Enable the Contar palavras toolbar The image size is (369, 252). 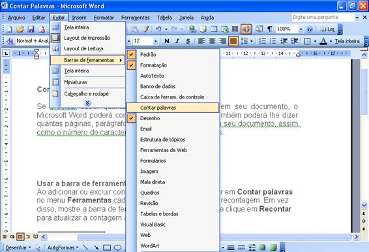click(173, 108)
